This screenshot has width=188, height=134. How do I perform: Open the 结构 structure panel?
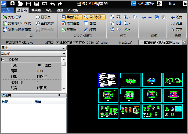pos(90,29)
